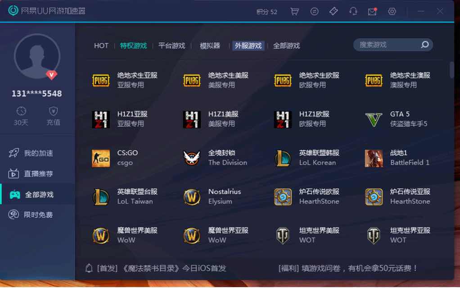Open the 填游戏问卷 福利 announcement link
The image size is (460, 288).
point(348,268)
